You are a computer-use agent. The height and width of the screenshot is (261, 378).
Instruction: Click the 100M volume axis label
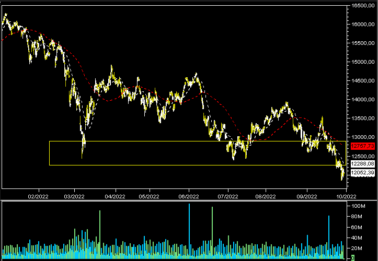[358, 206]
